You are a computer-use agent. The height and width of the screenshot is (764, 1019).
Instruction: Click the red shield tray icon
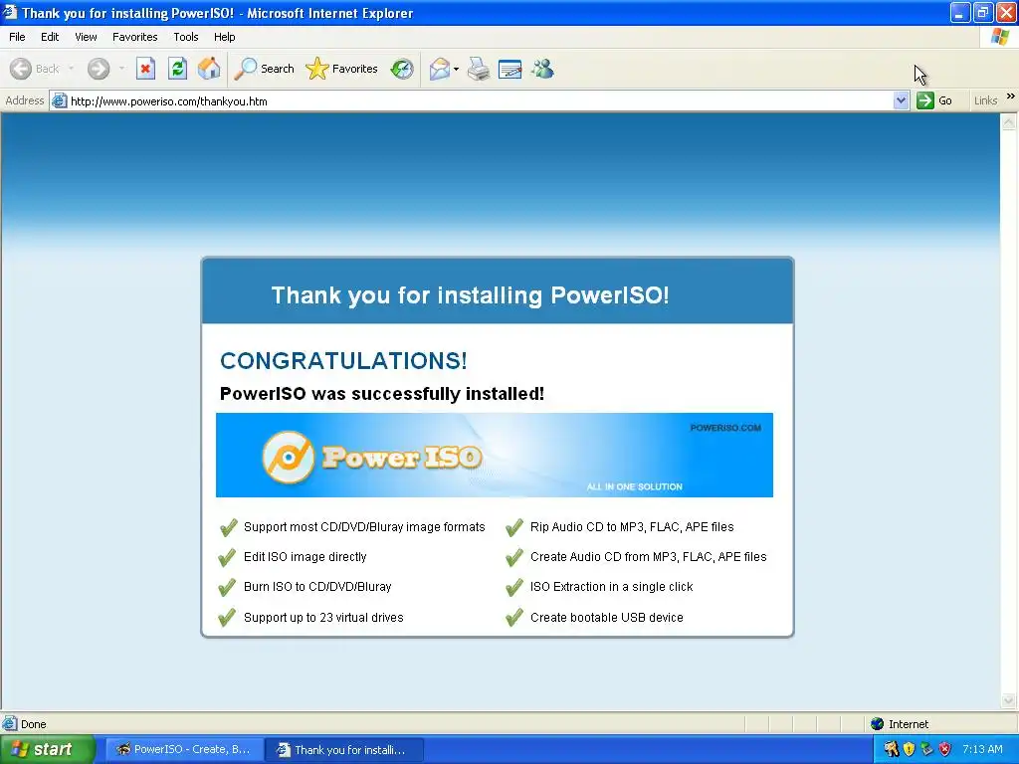[945, 749]
